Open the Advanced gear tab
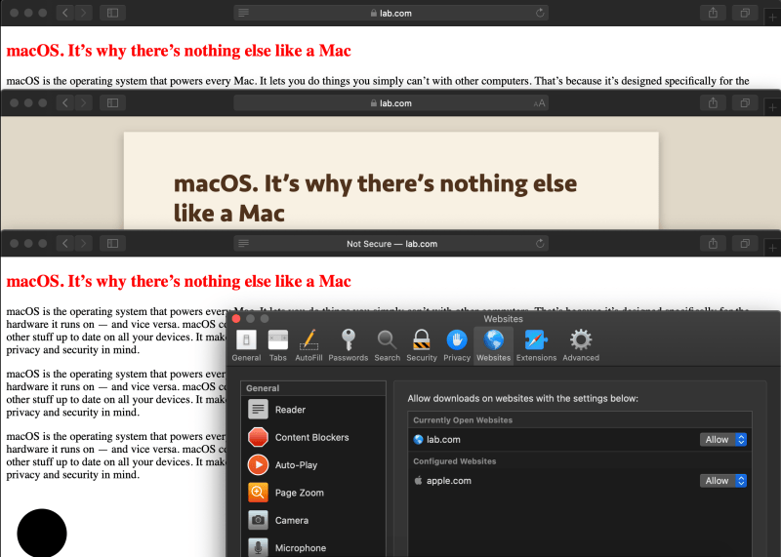 581,345
